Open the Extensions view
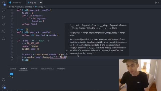This screenshot has width=161, height=91. 4,31
